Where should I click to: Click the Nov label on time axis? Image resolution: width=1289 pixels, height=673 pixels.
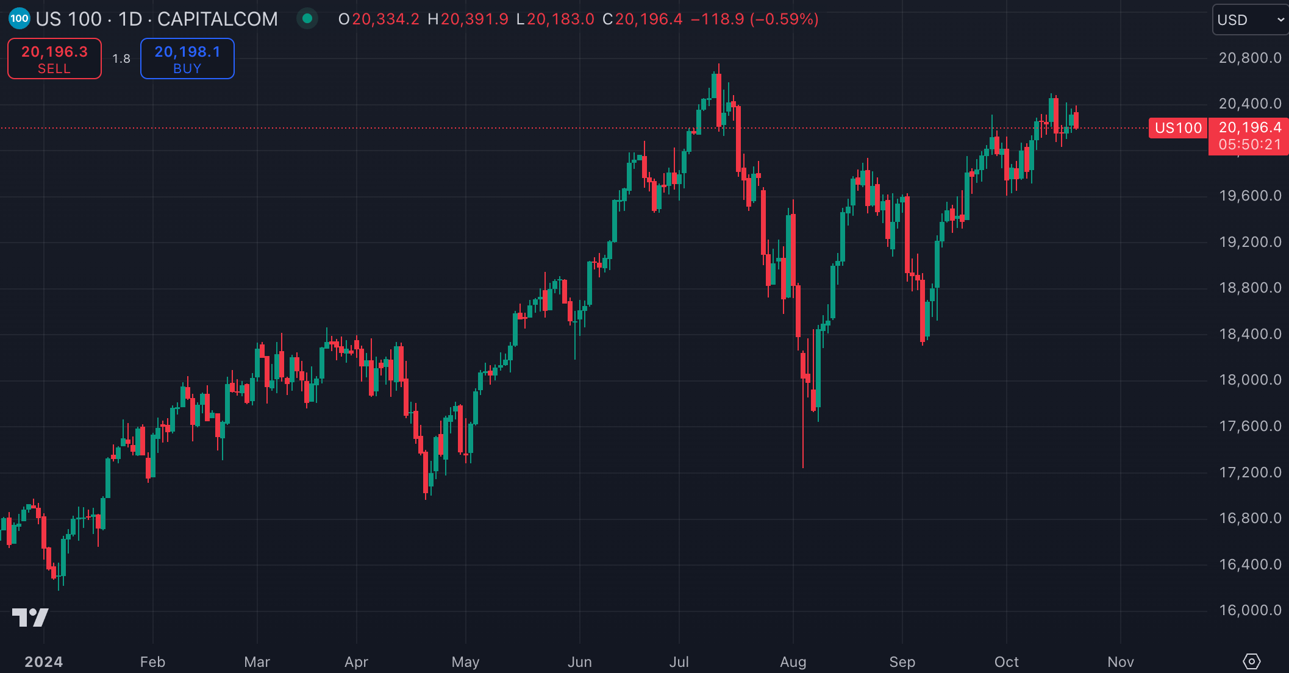tap(1121, 662)
